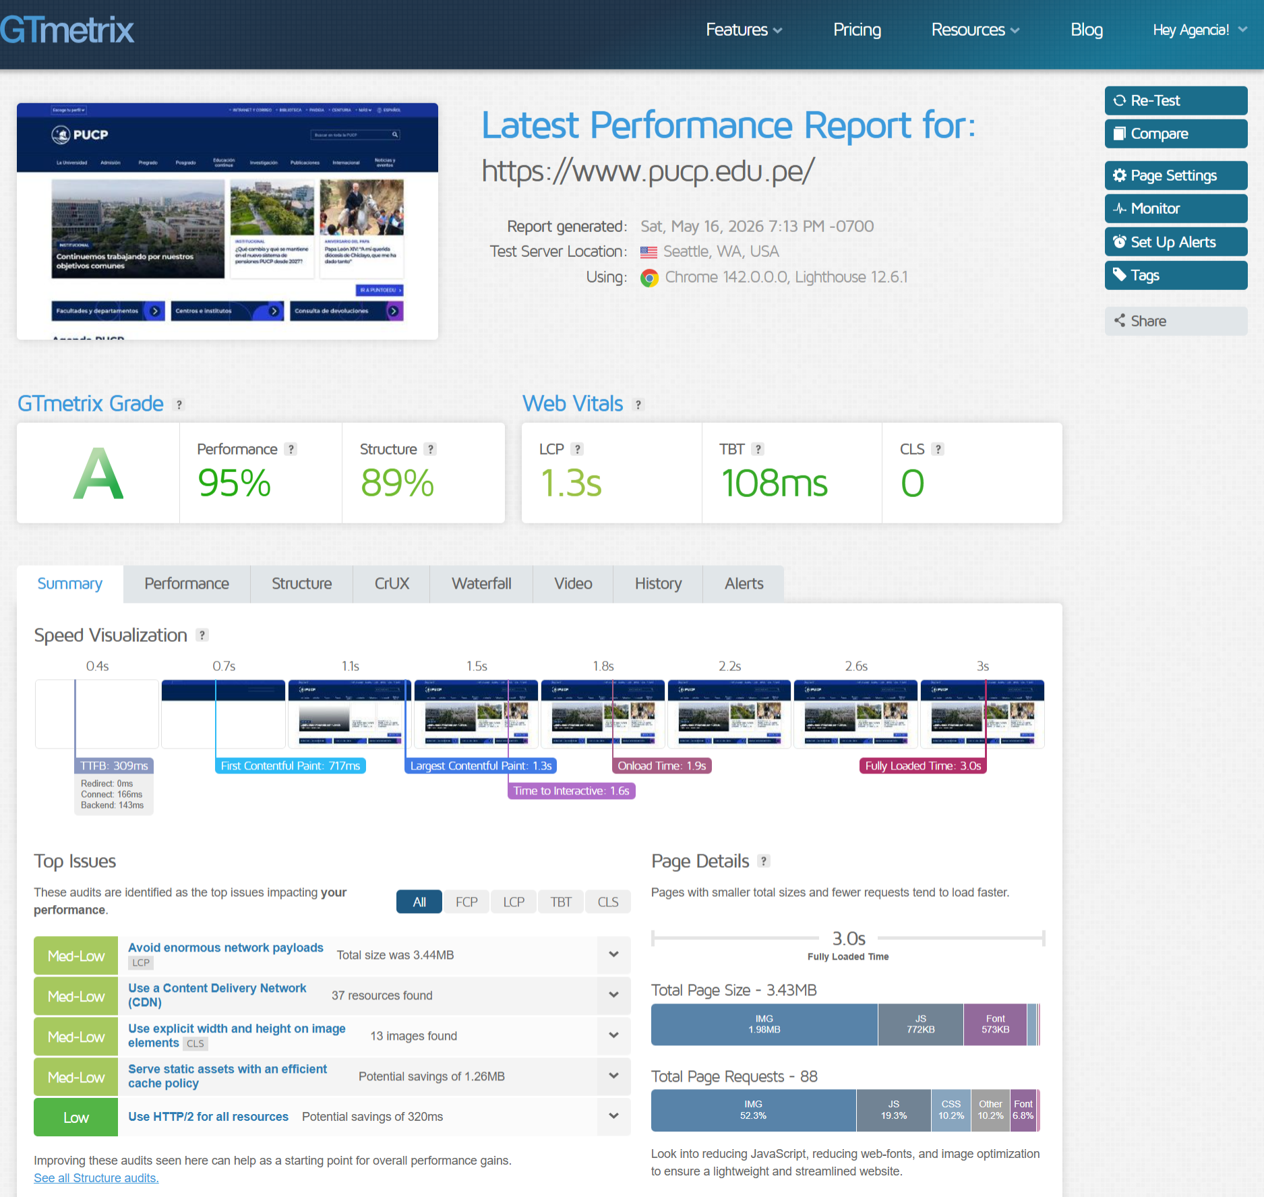Click the alarm clock Alerts icon

coord(1120,241)
